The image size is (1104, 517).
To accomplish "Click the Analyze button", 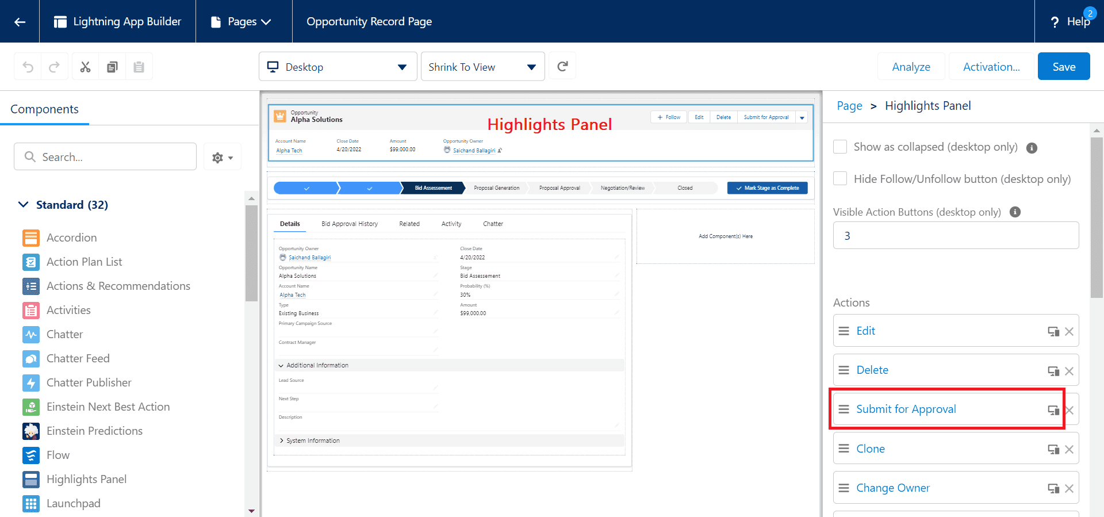I will point(911,67).
